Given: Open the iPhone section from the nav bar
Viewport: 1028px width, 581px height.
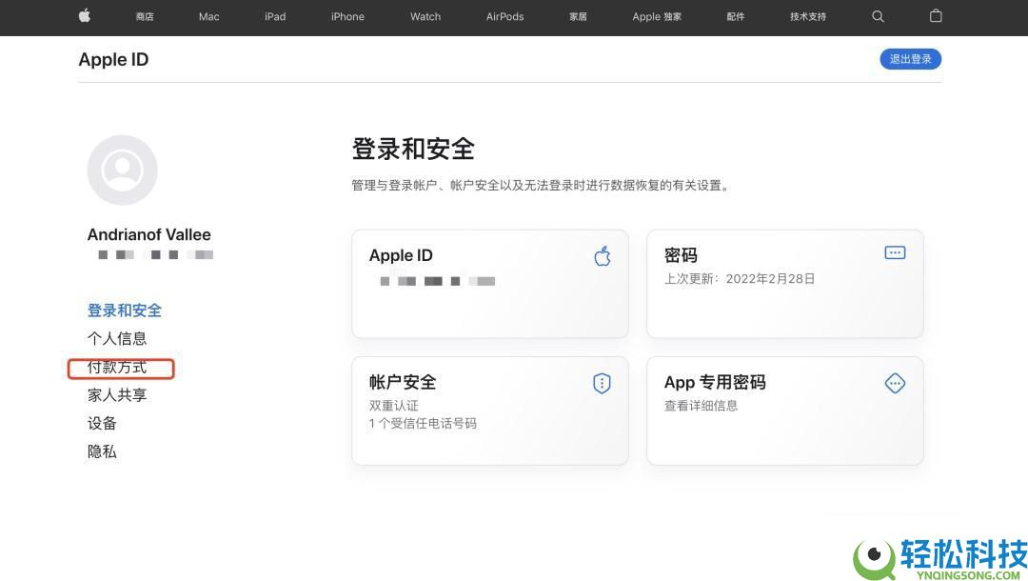Looking at the screenshot, I should (x=346, y=16).
